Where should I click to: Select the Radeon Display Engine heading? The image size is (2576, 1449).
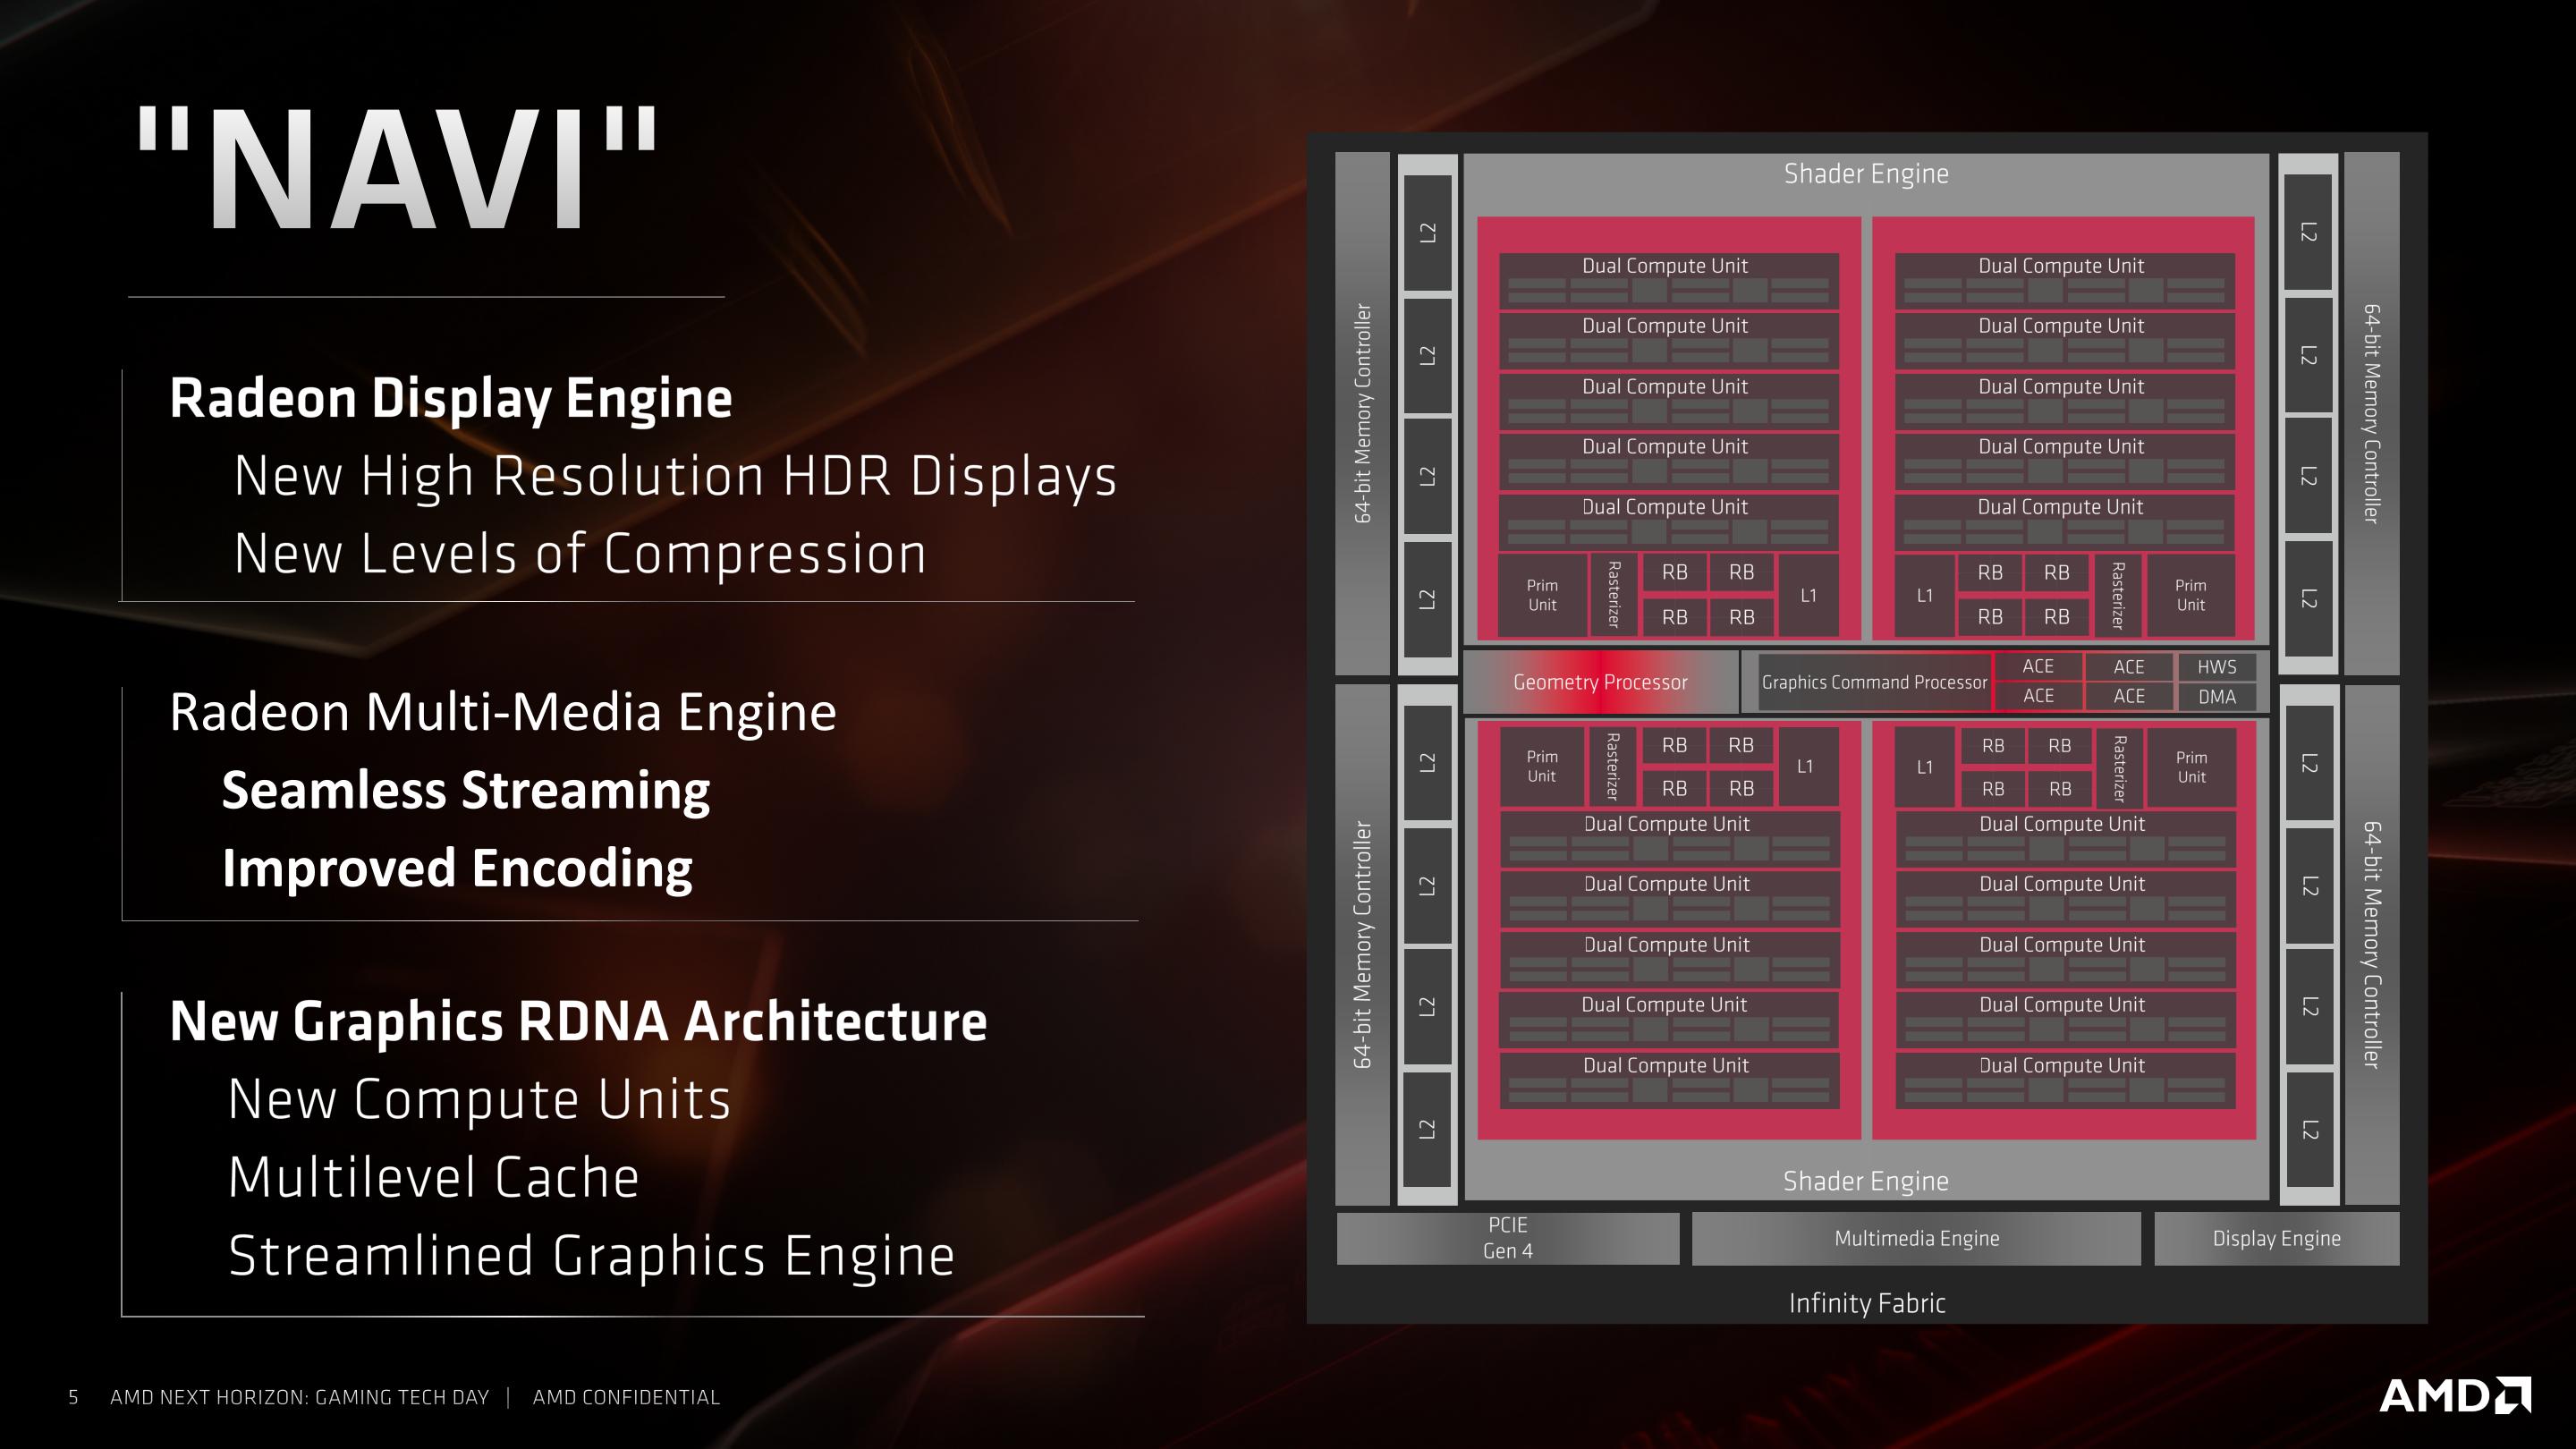pos(451,398)
